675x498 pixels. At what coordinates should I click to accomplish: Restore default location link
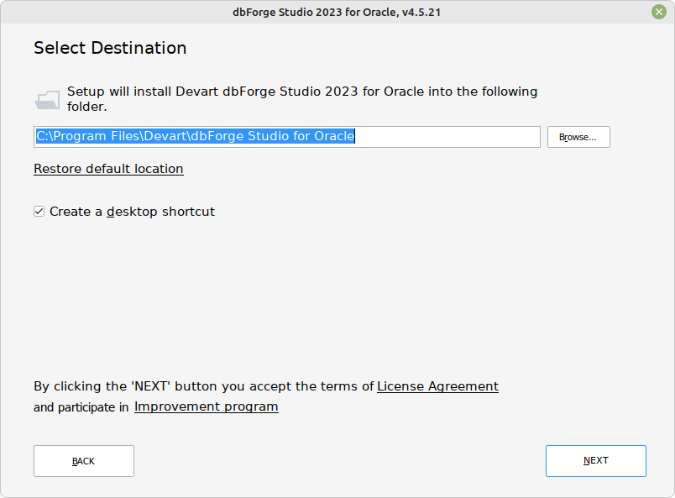[108, 169]
